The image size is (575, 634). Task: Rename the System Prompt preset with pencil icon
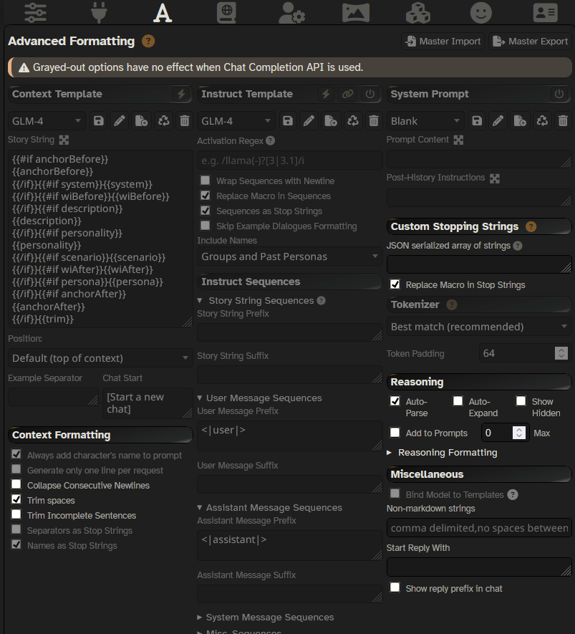coord(498,121)
